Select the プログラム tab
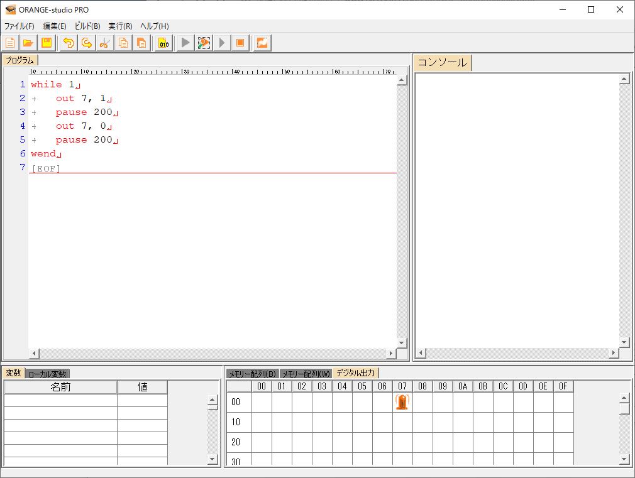The image size is (635, 478). 20,60
